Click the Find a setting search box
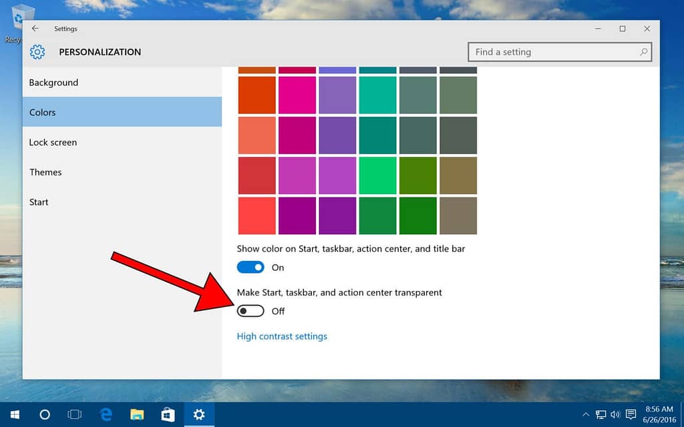This screenshot has height=427, width=684. click(560, 51)
